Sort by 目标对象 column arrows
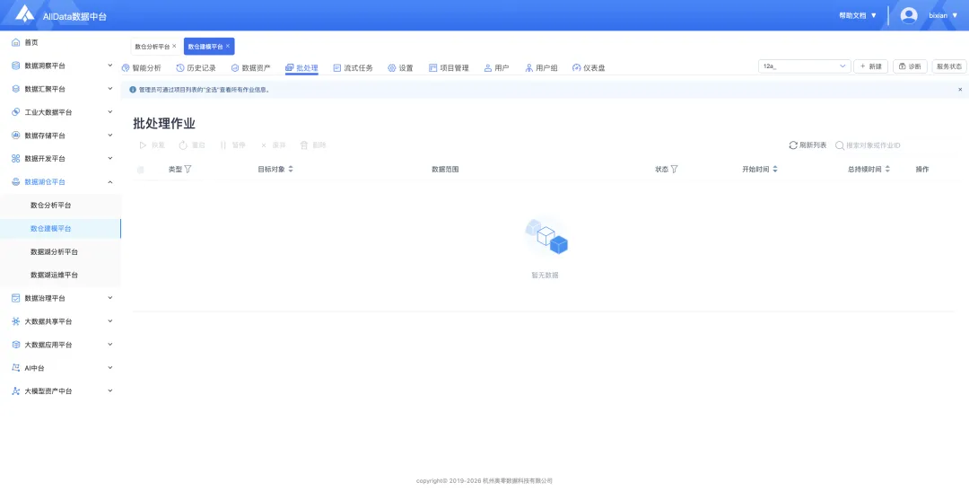 [x=291, y=169]
